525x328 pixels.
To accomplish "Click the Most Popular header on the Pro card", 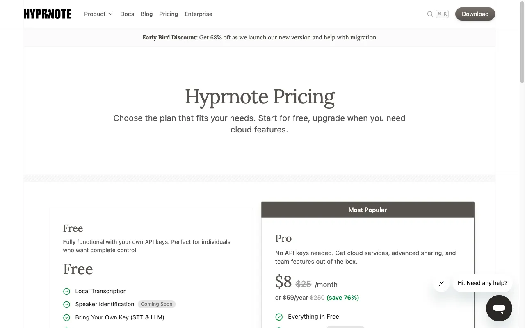I will (x=367, y=210).
